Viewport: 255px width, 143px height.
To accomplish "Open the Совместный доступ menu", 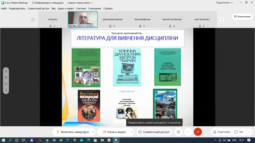I will [x=38, y=8].
